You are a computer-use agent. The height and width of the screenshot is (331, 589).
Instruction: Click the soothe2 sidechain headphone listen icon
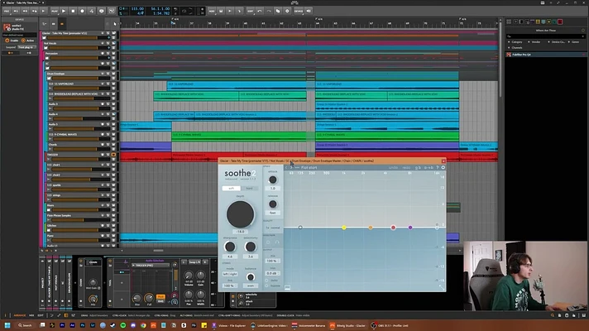[277, 242]
